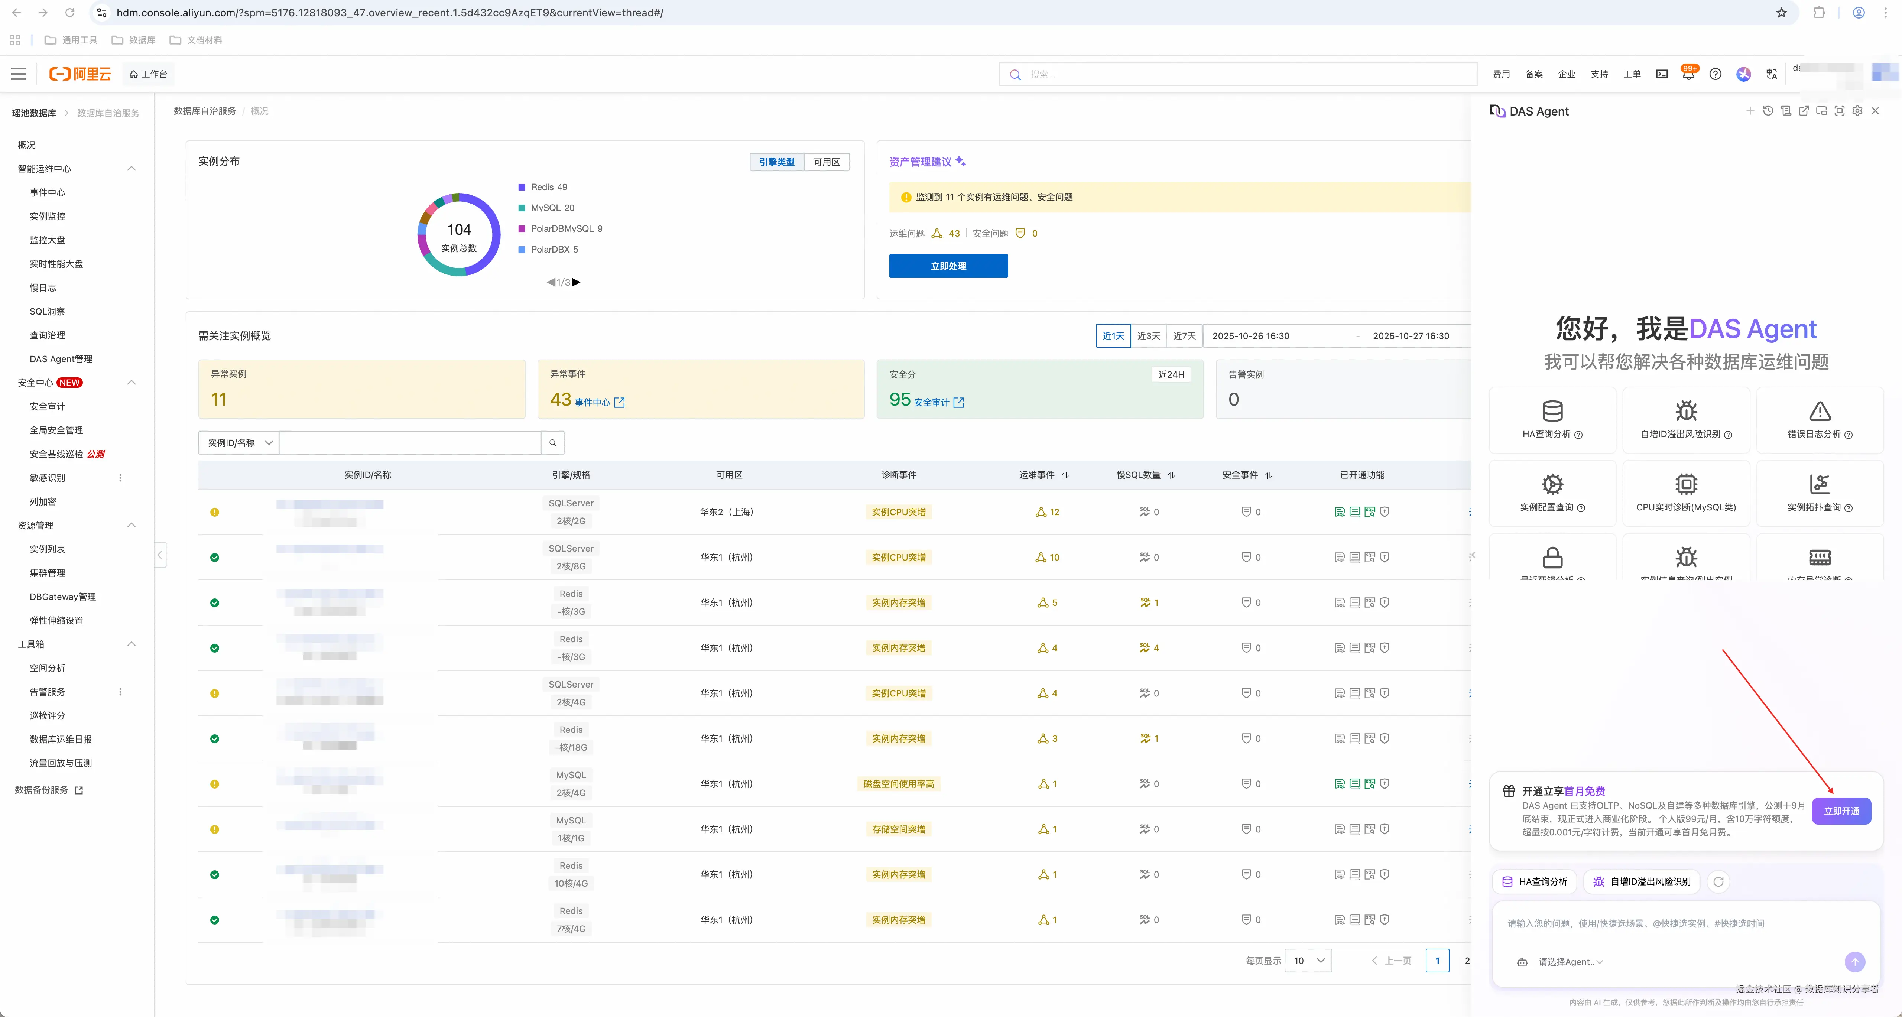1902x1017 pixels.
Task: Click the 立即处理 button
Action: [x=948, y=266]
